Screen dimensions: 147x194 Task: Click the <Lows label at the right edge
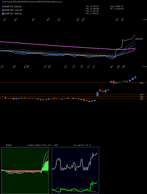point(145,66)
